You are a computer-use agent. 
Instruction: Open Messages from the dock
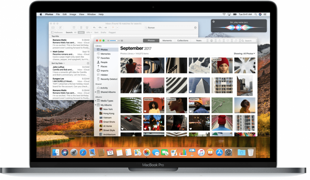(x=156, y=153)
